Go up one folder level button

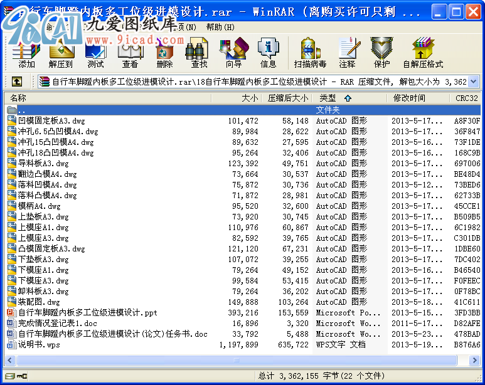click(17, 82)
